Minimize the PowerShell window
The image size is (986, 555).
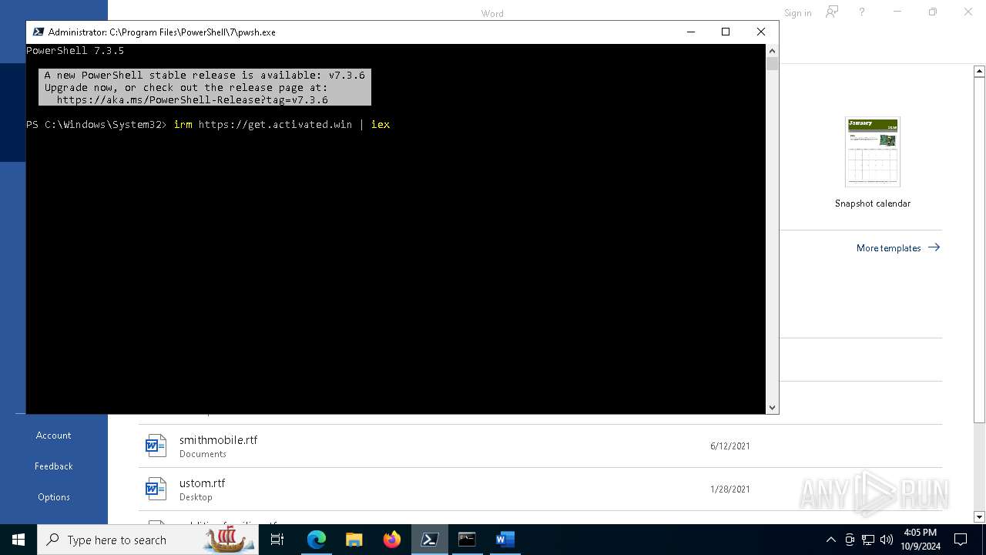(x=690, y=32)
